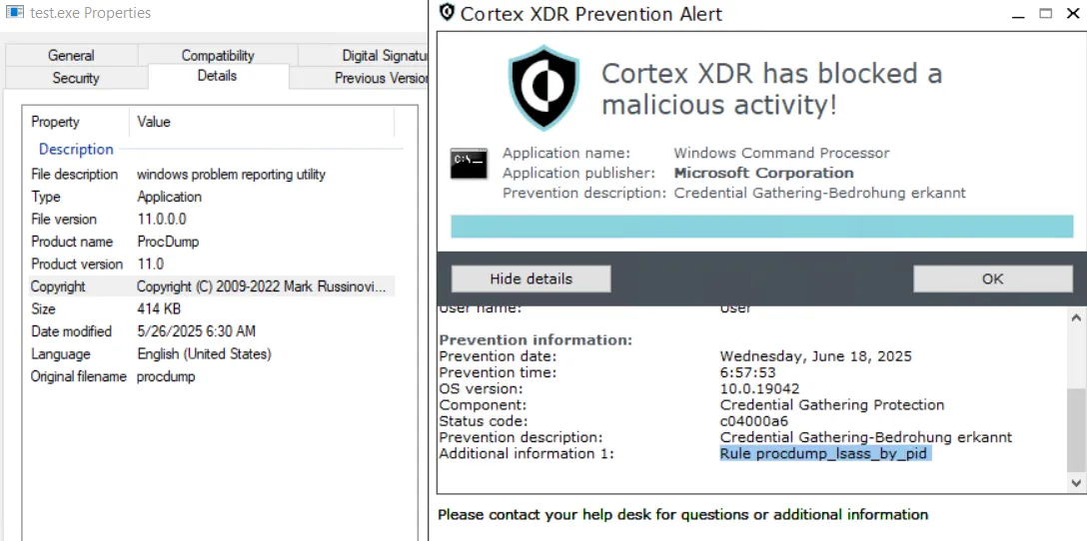
Task: Open the Previous Versions tab
Action: point(380,78)
